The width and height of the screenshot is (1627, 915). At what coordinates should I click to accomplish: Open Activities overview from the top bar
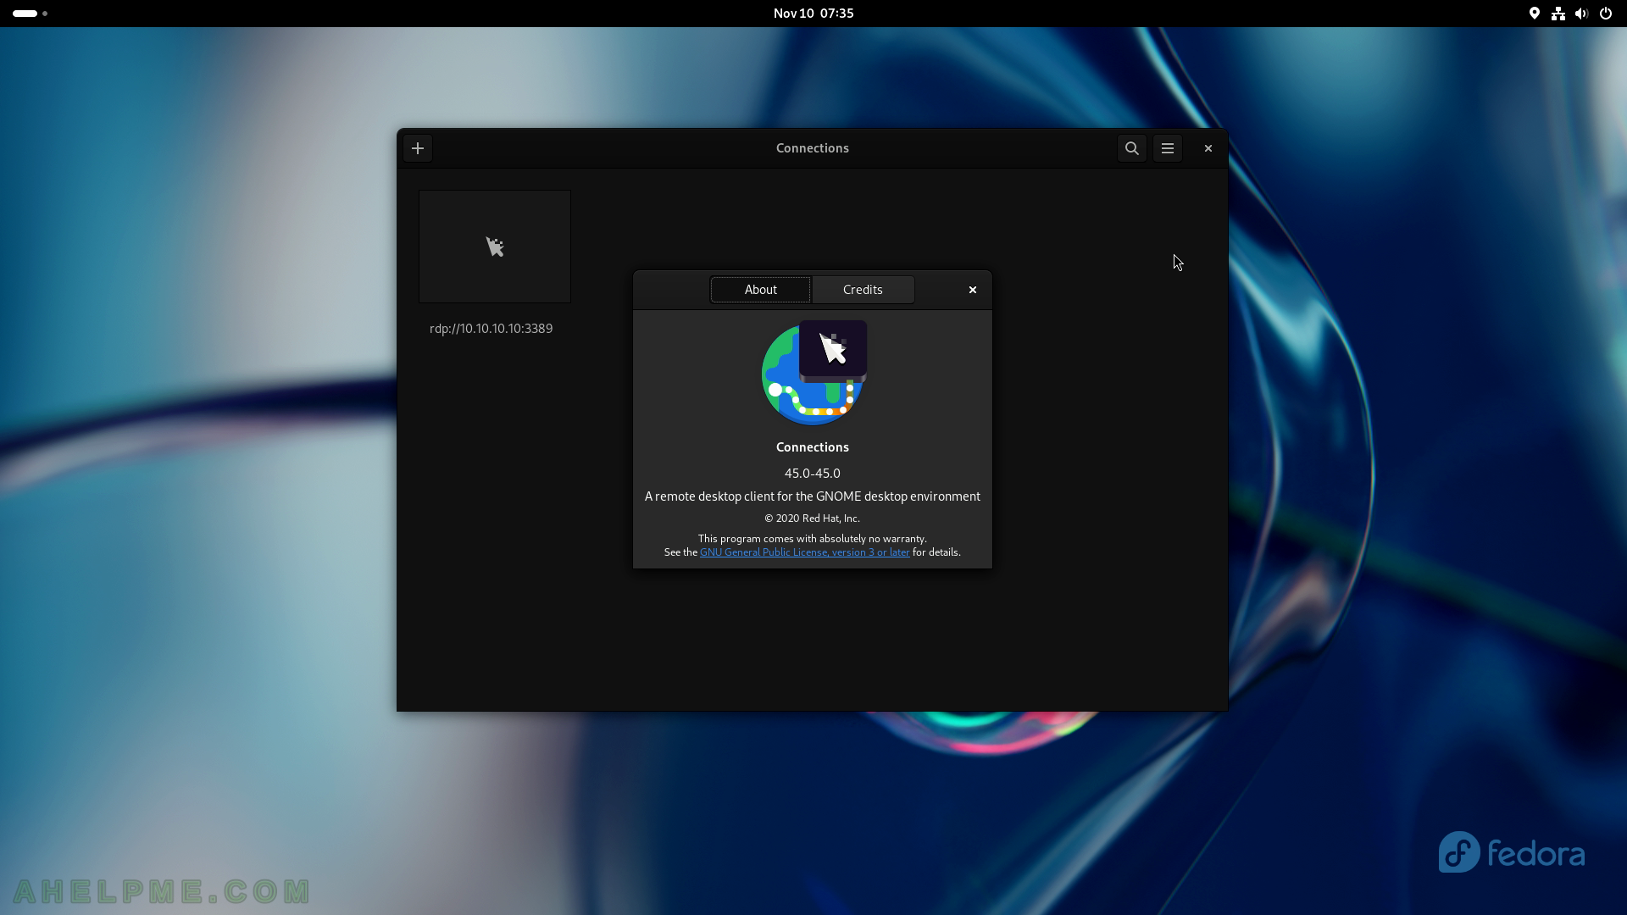(x=30, y=14)
